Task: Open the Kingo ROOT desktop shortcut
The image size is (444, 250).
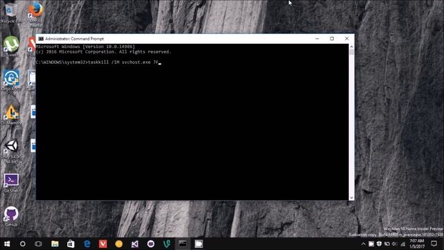Action: point(11,81)
